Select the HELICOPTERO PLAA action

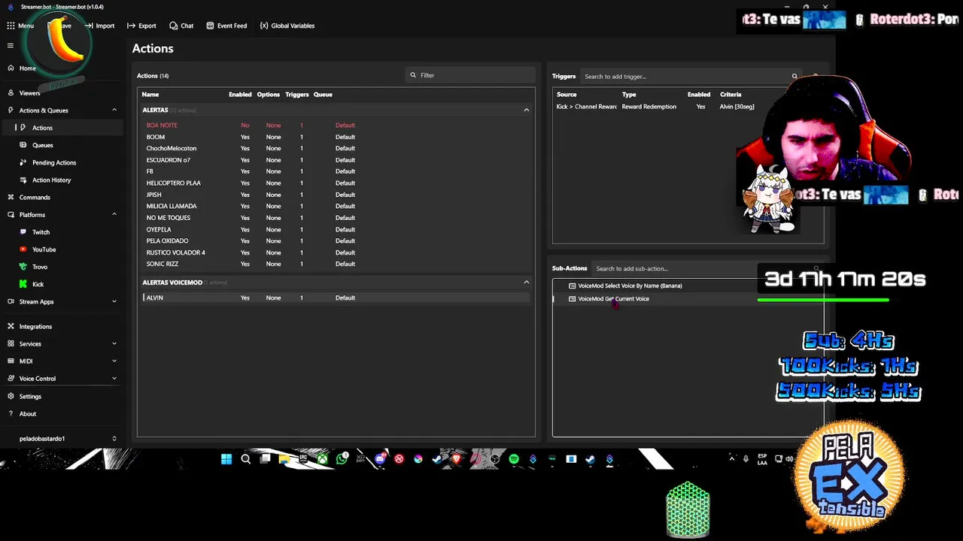[174, 183]
